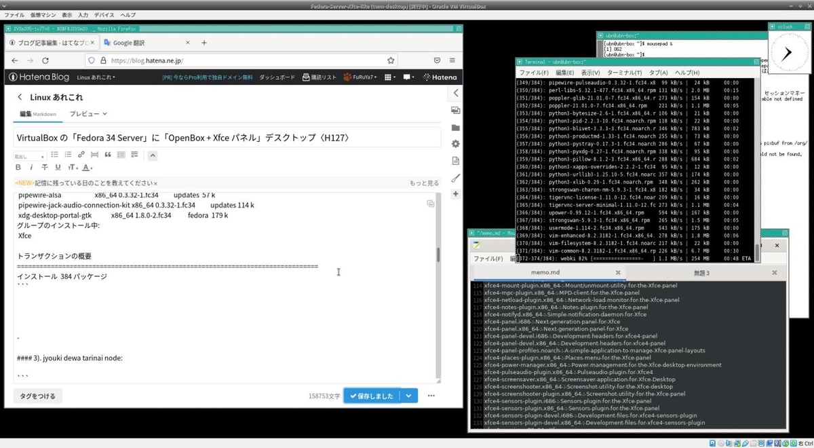The height and width of the screenshot is (448, 814).
Task: Add sidebar item with plus icon
Action: [455, 194]
